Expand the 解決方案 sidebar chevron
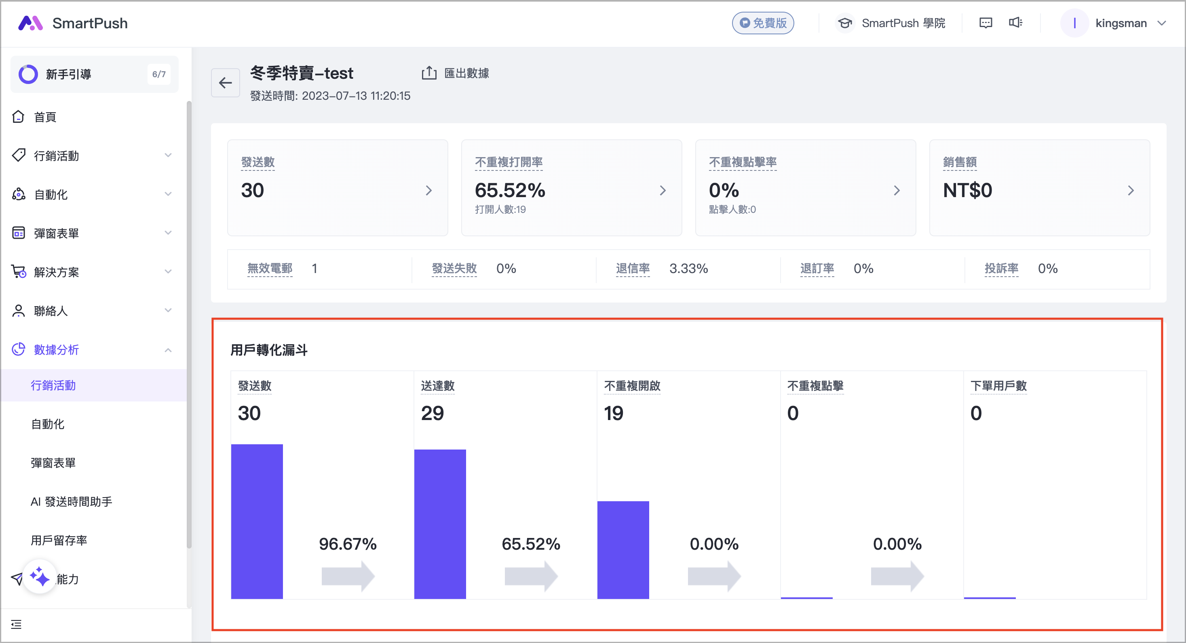Image resolution: width=1186 pixels, height=643 pixels. tap(168, 271)
